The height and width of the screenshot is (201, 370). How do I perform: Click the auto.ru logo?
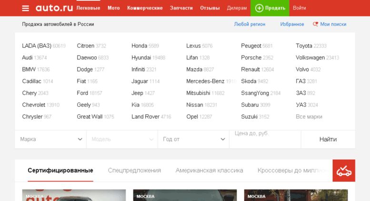coord(54,8)
